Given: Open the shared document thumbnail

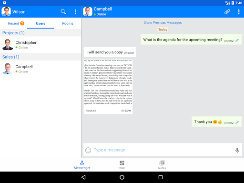Looking at the screenshot, I should point(108,87).
